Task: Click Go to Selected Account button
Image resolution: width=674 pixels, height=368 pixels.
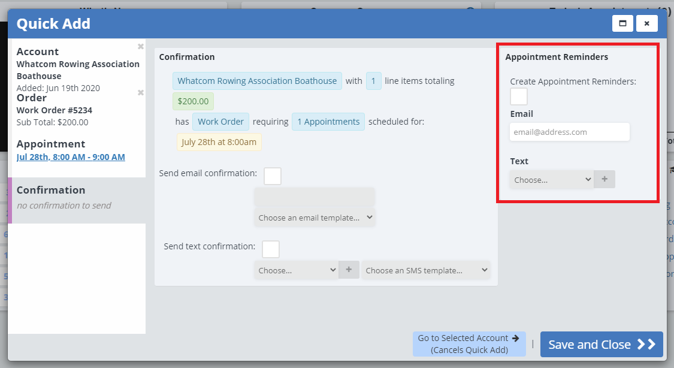Action: [469, 344]
